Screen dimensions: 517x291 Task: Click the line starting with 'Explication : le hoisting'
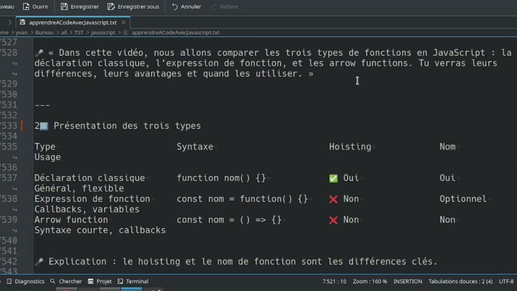236,261
